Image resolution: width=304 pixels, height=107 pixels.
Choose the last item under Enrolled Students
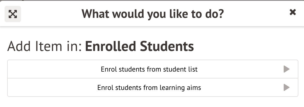149,88
